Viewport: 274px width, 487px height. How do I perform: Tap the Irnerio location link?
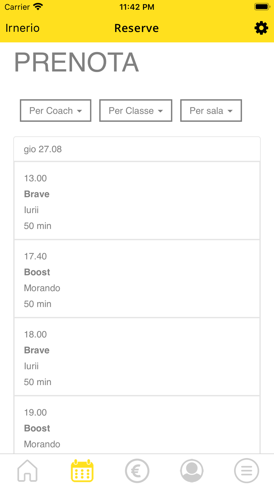[x=22, y=28]
